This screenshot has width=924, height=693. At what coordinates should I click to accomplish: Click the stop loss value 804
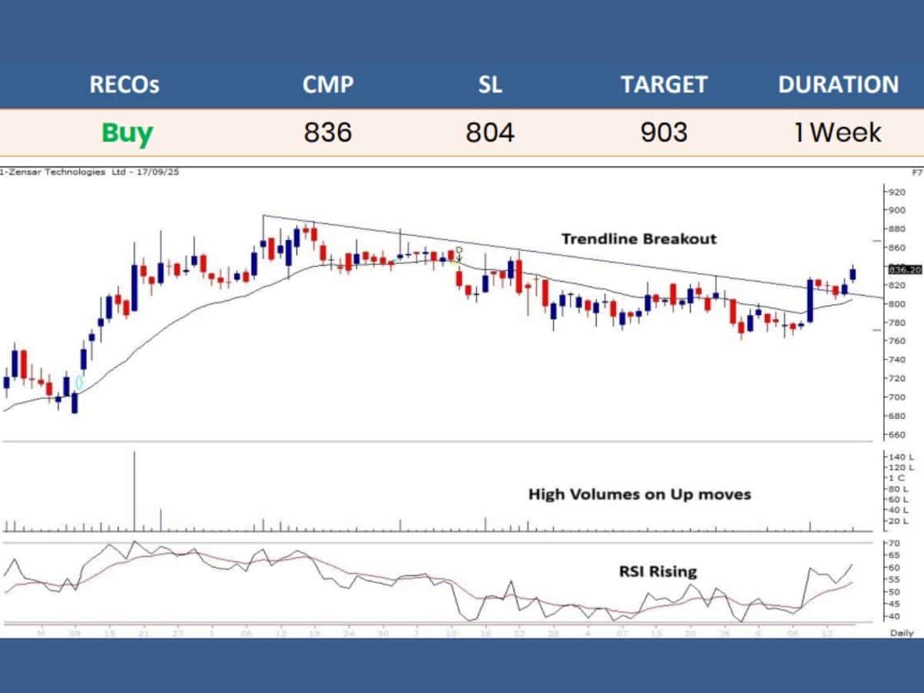[x=490, y=132]
